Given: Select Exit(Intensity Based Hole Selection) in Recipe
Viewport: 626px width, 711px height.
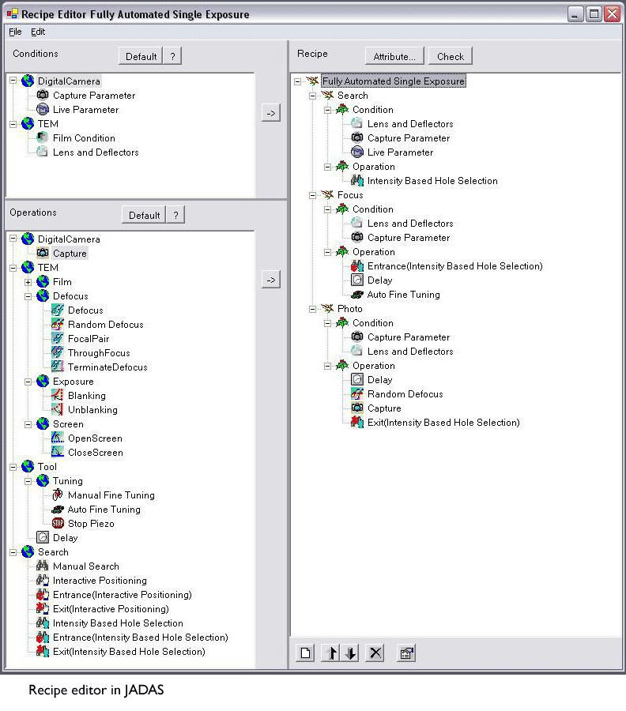Looking at the screenshot, I should 443,422.
